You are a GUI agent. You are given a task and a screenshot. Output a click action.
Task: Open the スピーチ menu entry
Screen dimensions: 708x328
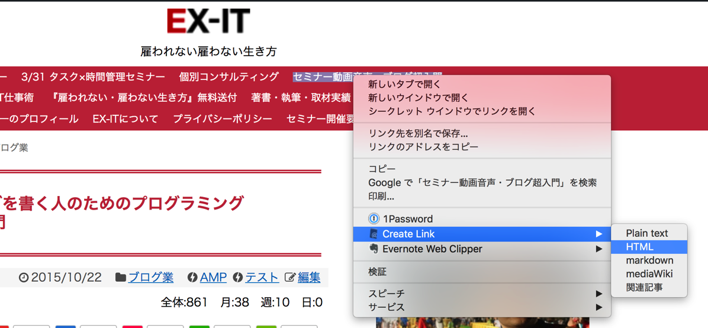482,294
